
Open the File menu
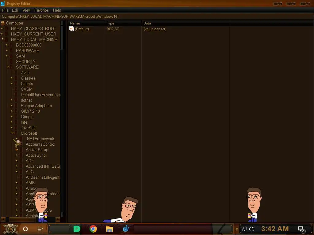(5, 10)
